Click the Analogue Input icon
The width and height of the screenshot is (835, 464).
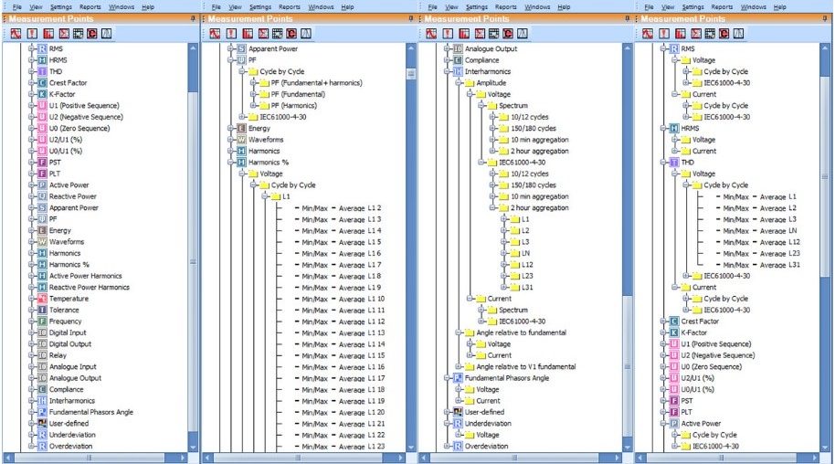(42, 367)
